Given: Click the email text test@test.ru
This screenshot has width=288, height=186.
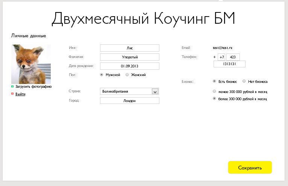Looking at the screenshot, I should pos(223,48).
